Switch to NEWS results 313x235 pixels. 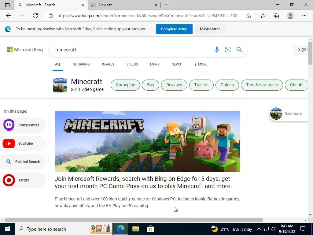pos(176,64)
